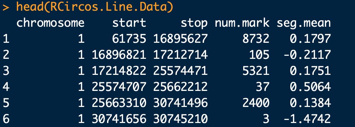Viewport: 355px width, 127px height.
Task: Click seg.mean value -0.2117
Action: (307, 55)
